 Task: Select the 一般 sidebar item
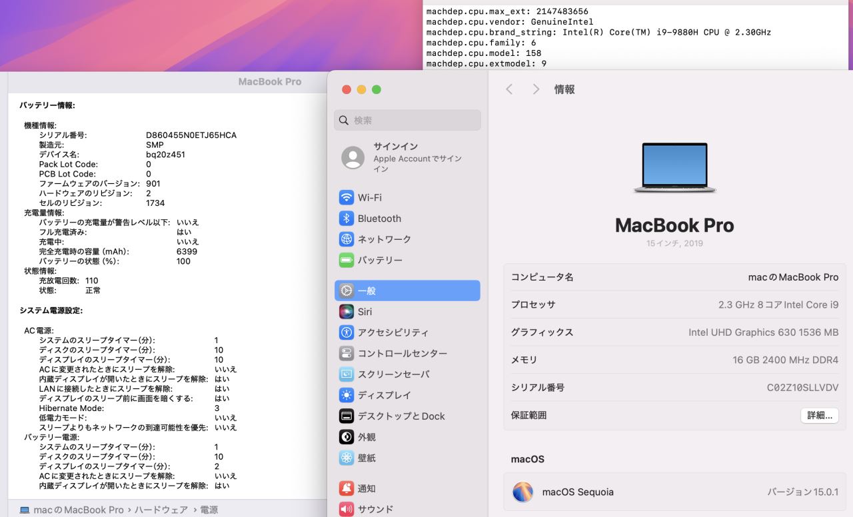[407, 290]
